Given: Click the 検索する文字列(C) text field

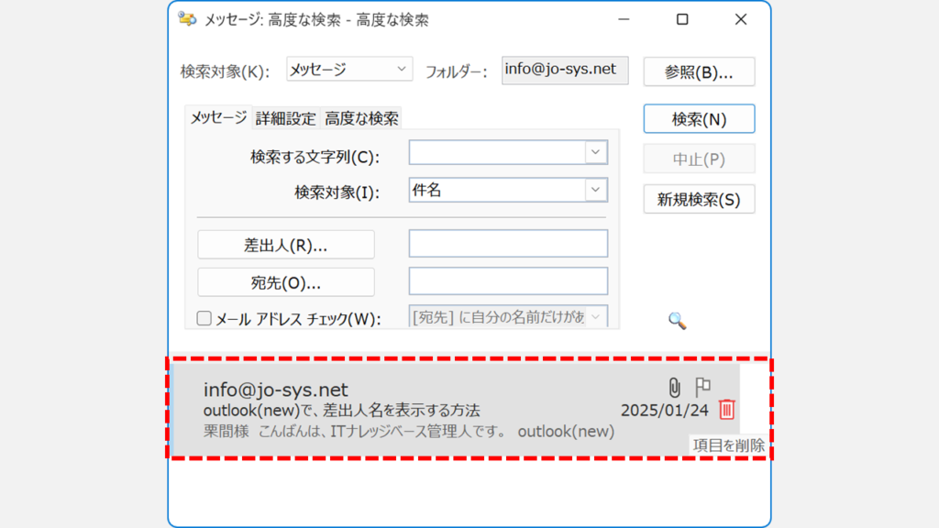Looking at the screenshot, I should [x=497, y=152].
